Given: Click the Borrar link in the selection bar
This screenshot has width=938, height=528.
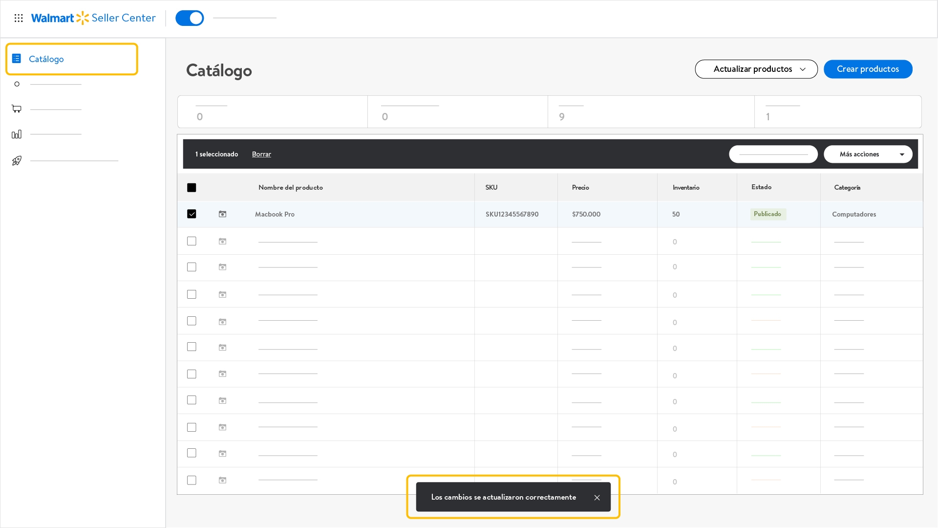Looking at the screenshot, I should click(x=261, y=154).
